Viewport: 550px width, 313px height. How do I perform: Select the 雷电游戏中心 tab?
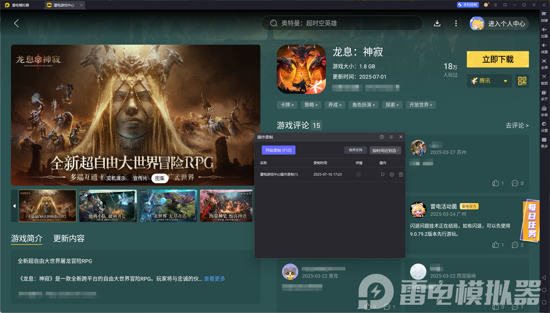(64, 5)
